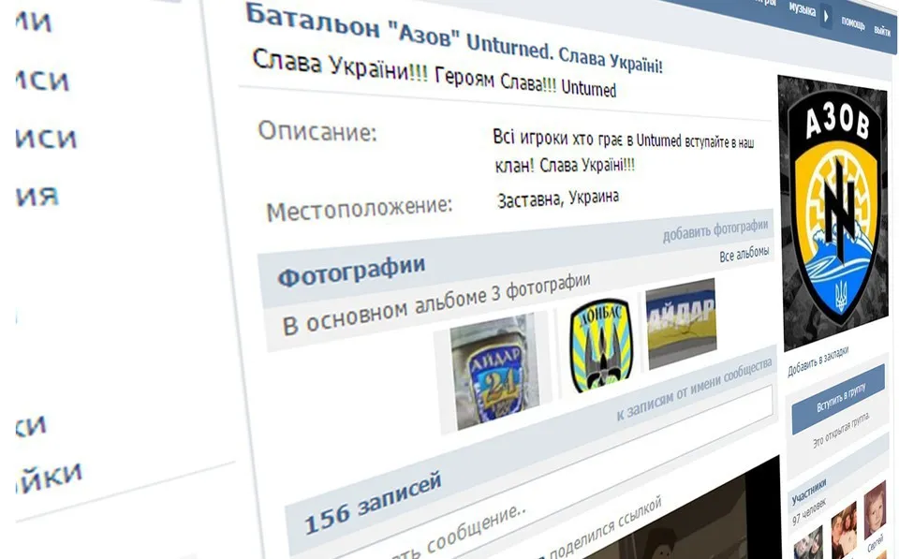This screenshot has height=559, width=899.
Task: Click the Это открытая группа text
Action: 842,430
